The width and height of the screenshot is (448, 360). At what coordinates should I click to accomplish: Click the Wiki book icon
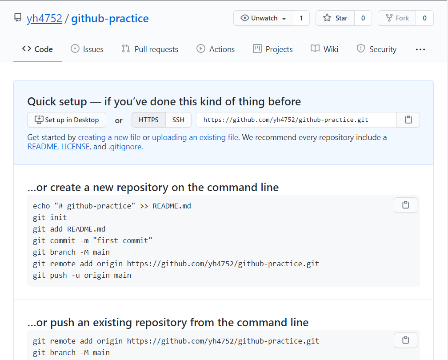315,48
